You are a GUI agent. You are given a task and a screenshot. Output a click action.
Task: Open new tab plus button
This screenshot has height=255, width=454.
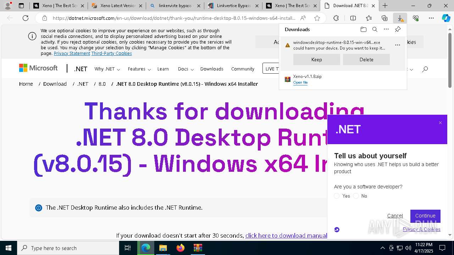coord(385,6)
